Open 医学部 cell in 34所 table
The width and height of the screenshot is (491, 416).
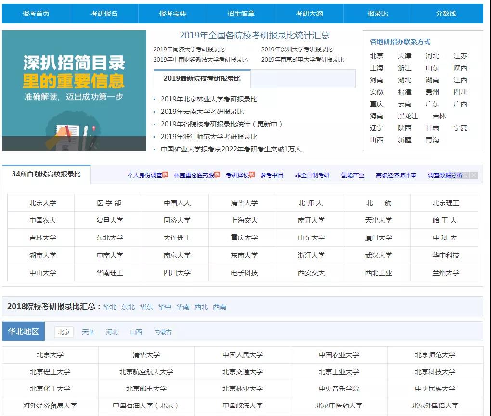109,203
